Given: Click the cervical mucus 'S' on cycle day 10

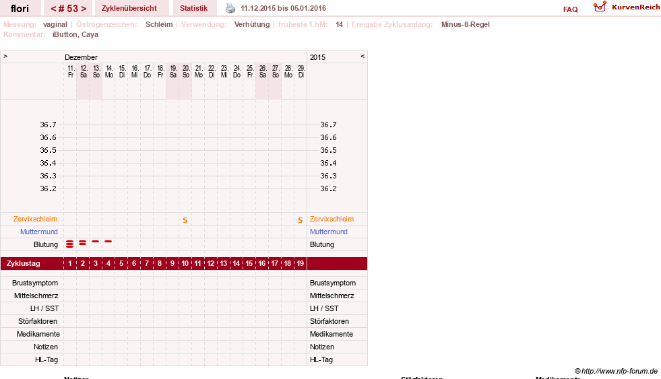Looking at the screenshot, I should click(x=185, y=220).
